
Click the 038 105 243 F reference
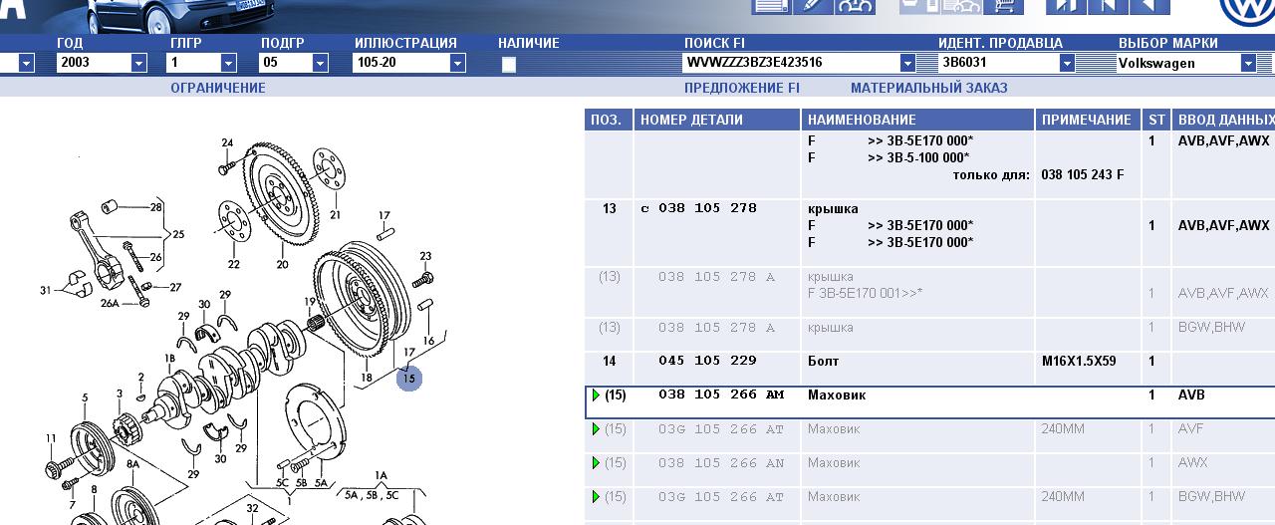[x=1082, y=175]
